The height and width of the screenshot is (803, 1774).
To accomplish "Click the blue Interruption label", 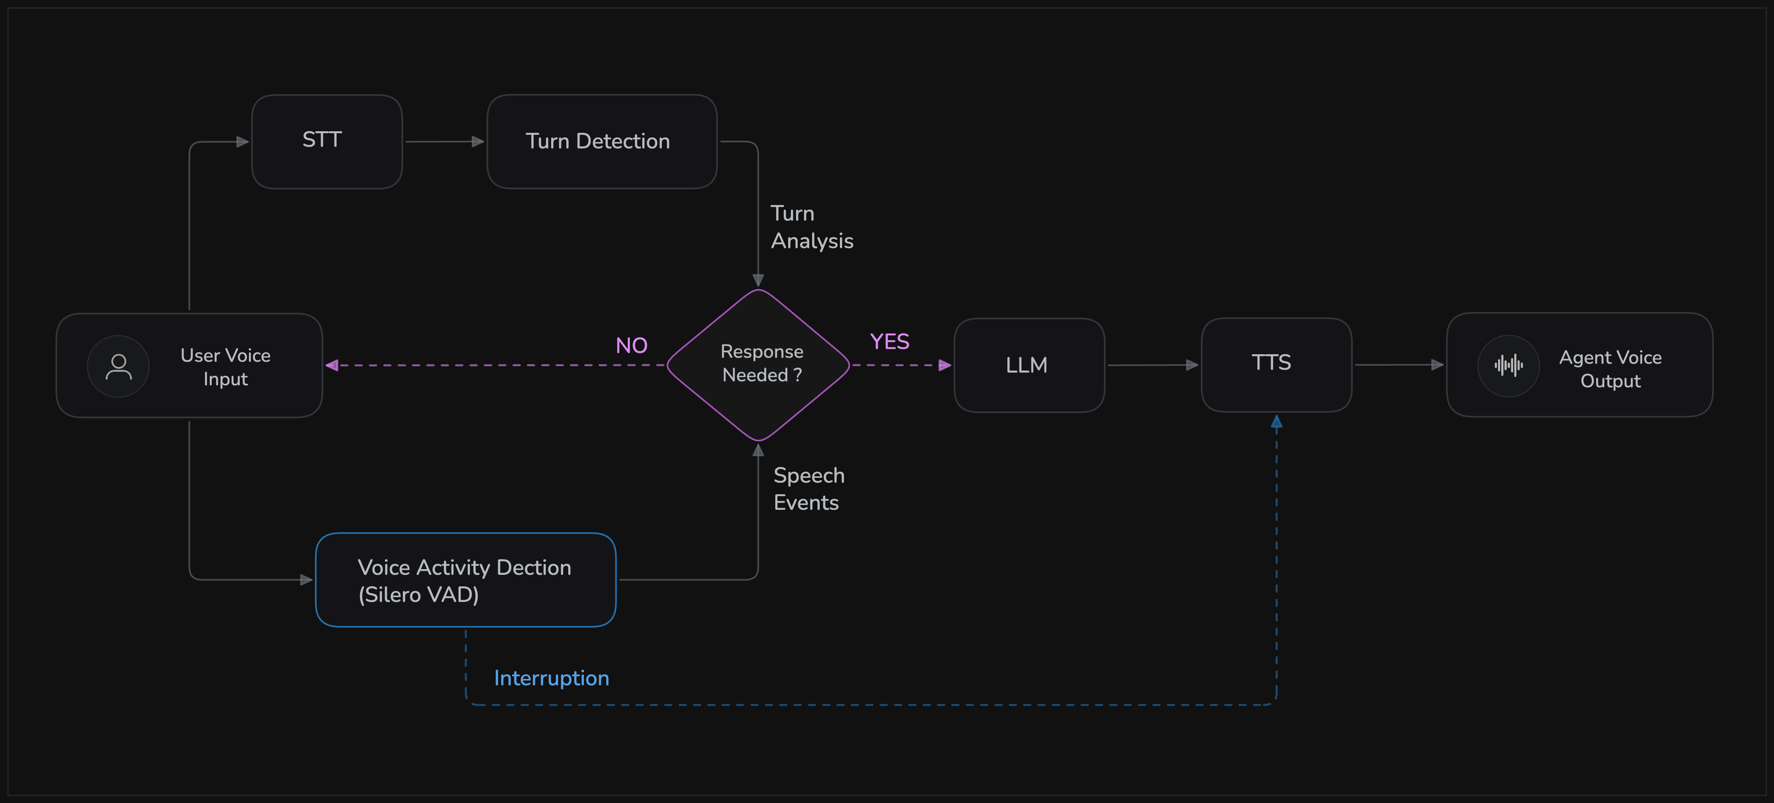I will [x=552, y=679].
